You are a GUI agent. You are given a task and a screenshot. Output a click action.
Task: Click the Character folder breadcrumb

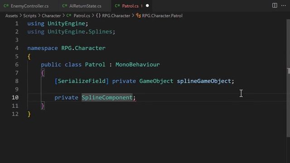point(51,16)
